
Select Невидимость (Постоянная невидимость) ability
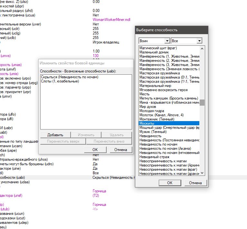169,140
